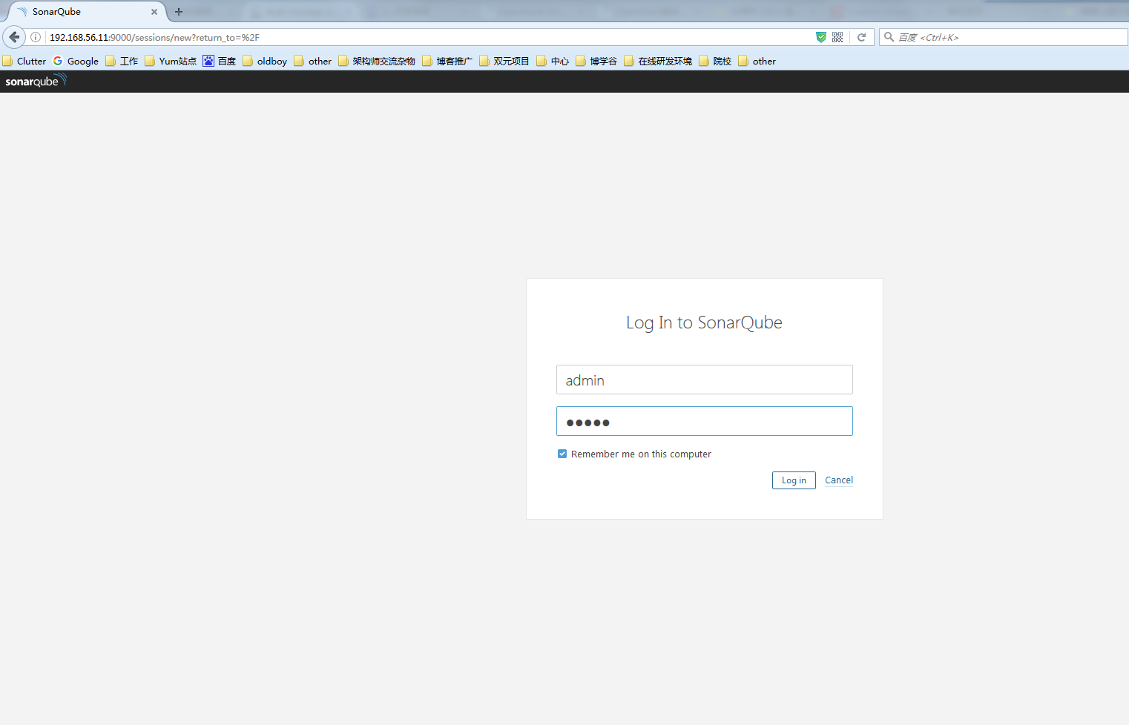Toggle Remember me on this computer checkbox
This screenshot has width=1129, height=725.
[x=562, y=454]
